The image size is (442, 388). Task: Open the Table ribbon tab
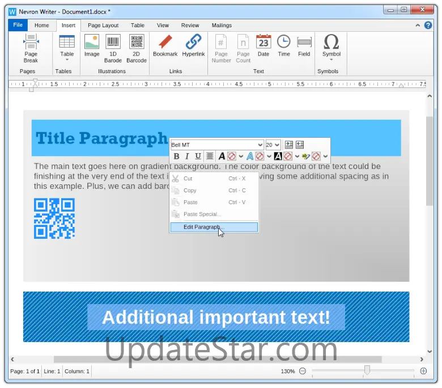click(138, 26)
